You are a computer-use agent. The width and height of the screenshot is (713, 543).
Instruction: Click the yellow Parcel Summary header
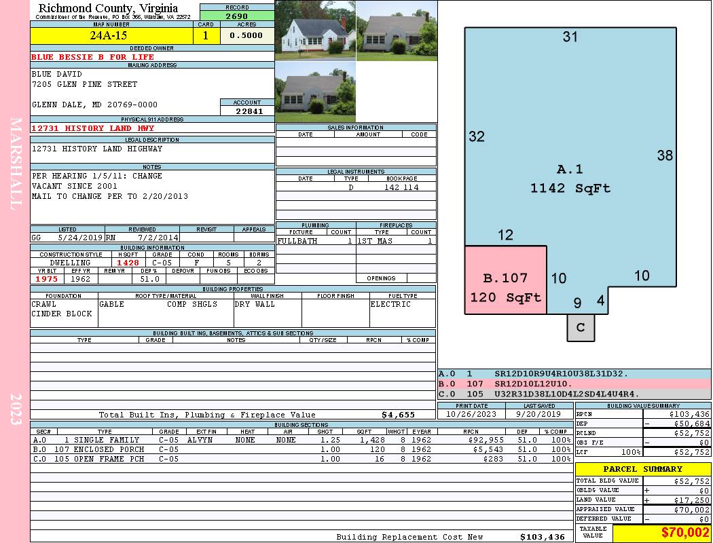tap(642, 469)
